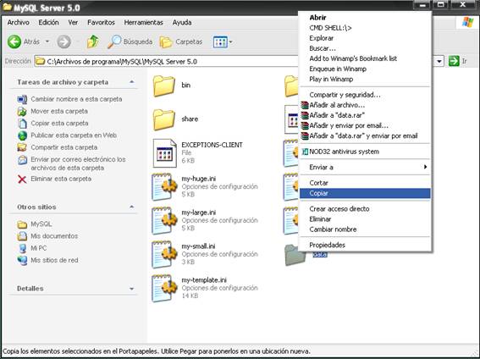Click the MySQL Server 5.0 title bar folder icon
This screenshot has width=480, height=359.
pyautogui.click(x=8, y=7)
